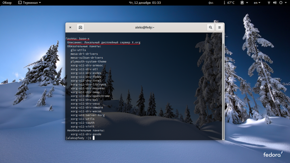This screenshot has width=290, height=163.
Task: Open a new terminal tab
Action: (80, 27)
